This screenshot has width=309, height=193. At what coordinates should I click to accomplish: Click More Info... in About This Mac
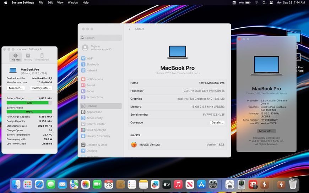pyautogui.click(x=266, y=131)
